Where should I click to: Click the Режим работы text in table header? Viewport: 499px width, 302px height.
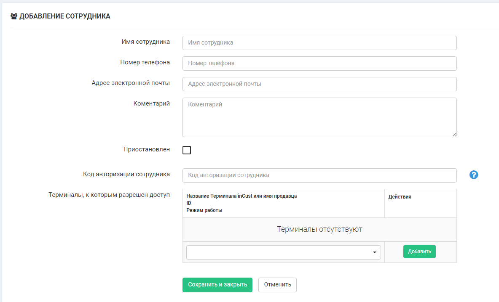204,210
